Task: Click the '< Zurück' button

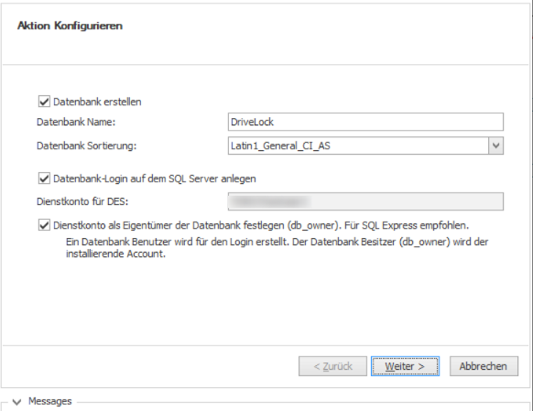Action: coord(332,366)
